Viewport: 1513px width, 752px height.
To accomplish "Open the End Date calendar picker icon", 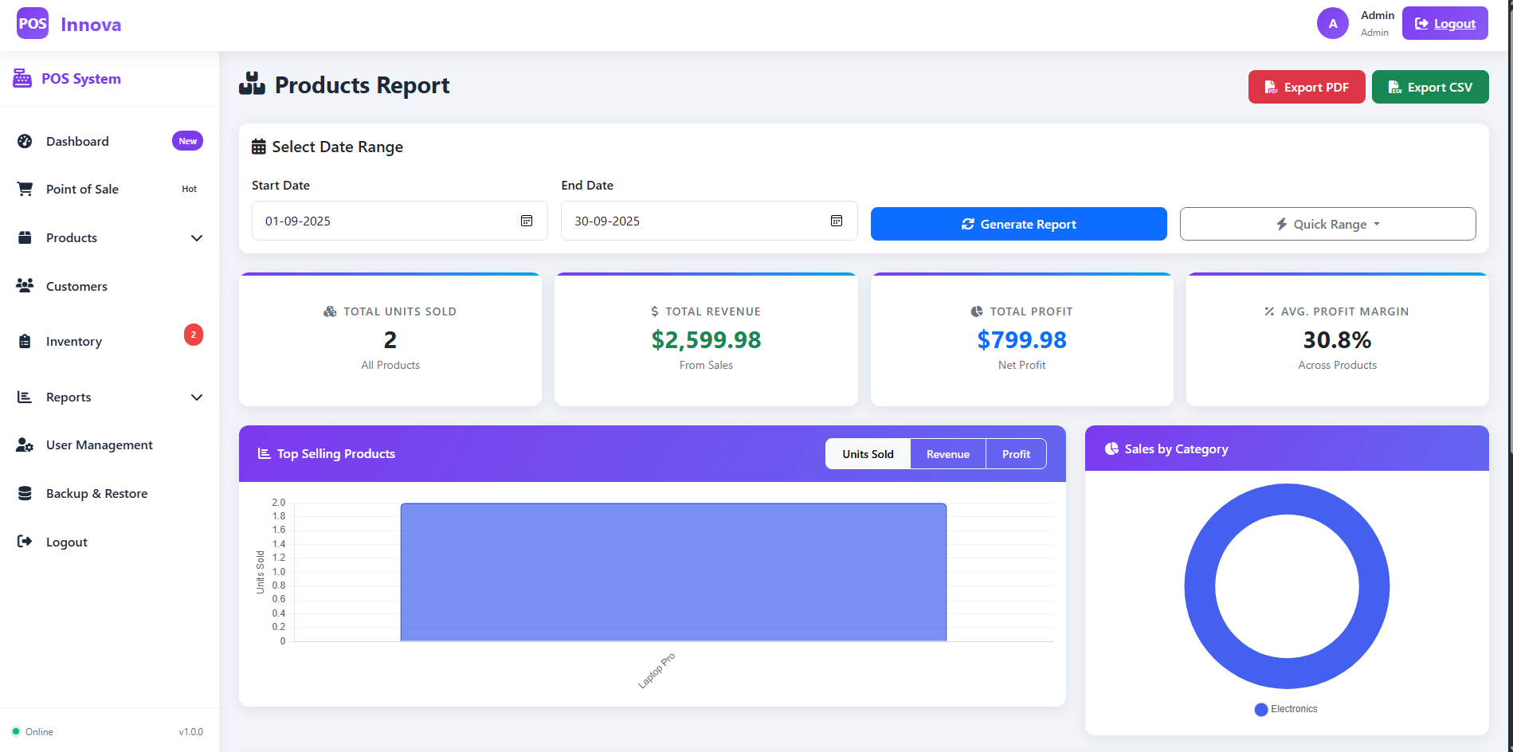I will [837, 221].
